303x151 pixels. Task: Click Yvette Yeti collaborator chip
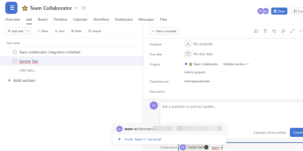point(194,147)
